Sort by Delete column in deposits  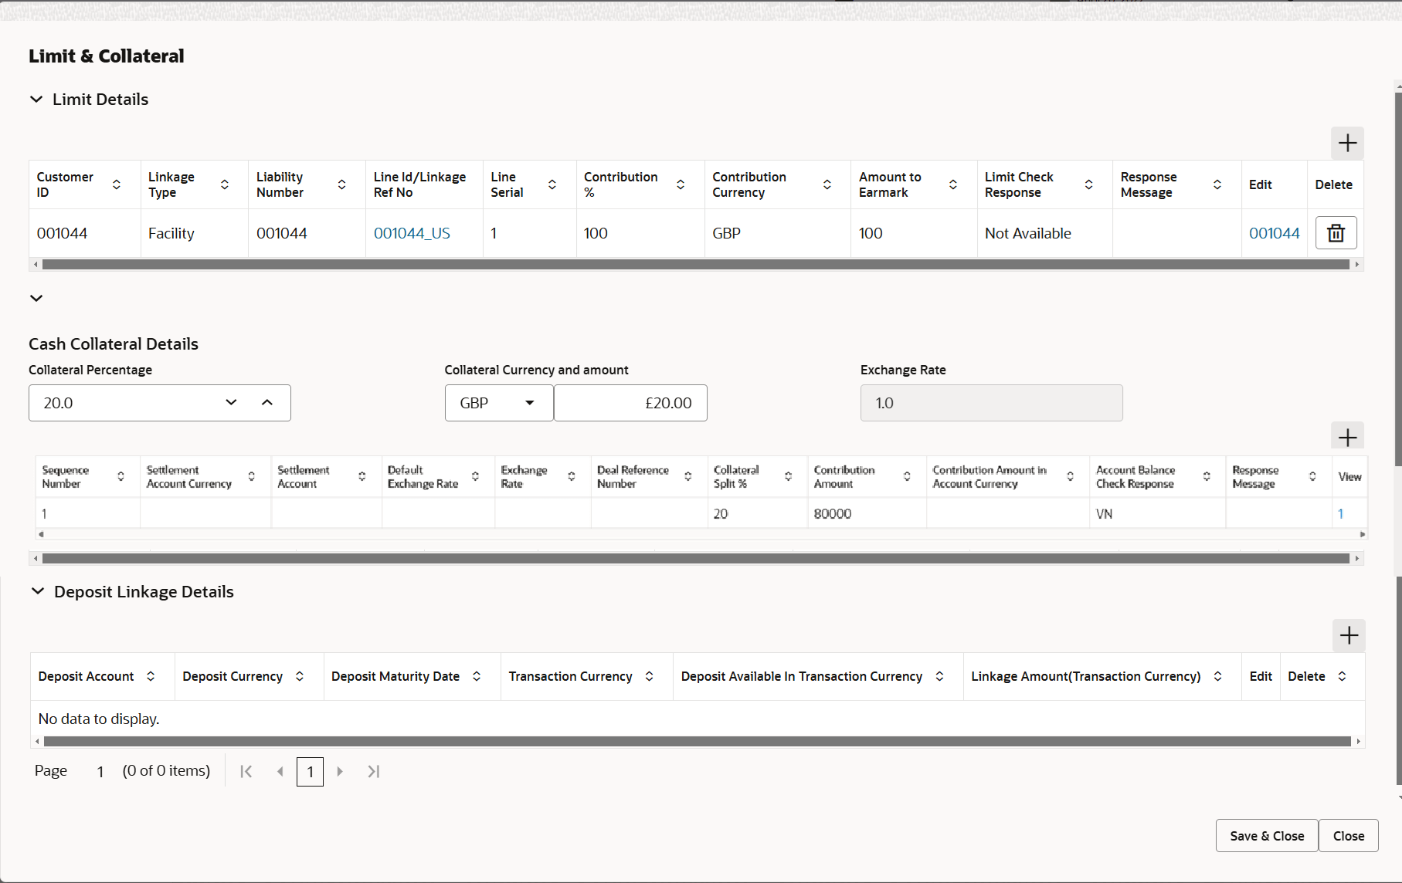(x=1343, y=676)
